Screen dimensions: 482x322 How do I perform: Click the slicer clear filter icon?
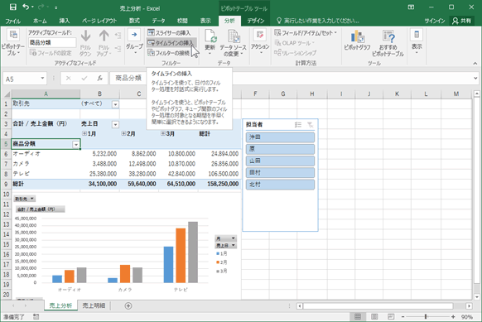(x=311, y=124)
